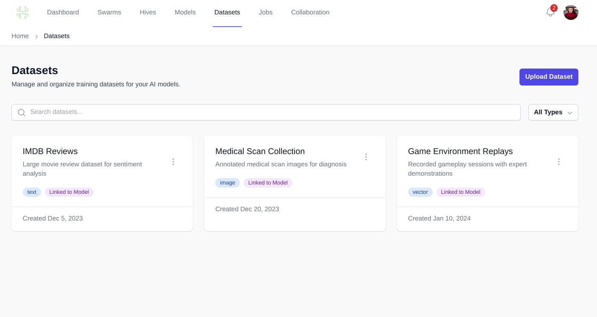Click Linked to Model badge on Game Replays
The height and width of the screenshot is (317, 597).
461,192
